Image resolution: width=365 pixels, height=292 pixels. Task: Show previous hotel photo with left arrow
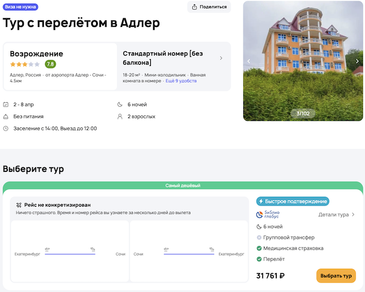pos(249,61)
